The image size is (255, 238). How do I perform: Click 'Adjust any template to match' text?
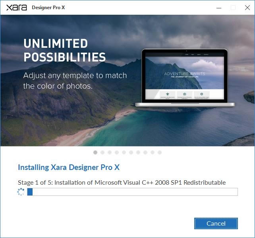click(x=75, y=76)
